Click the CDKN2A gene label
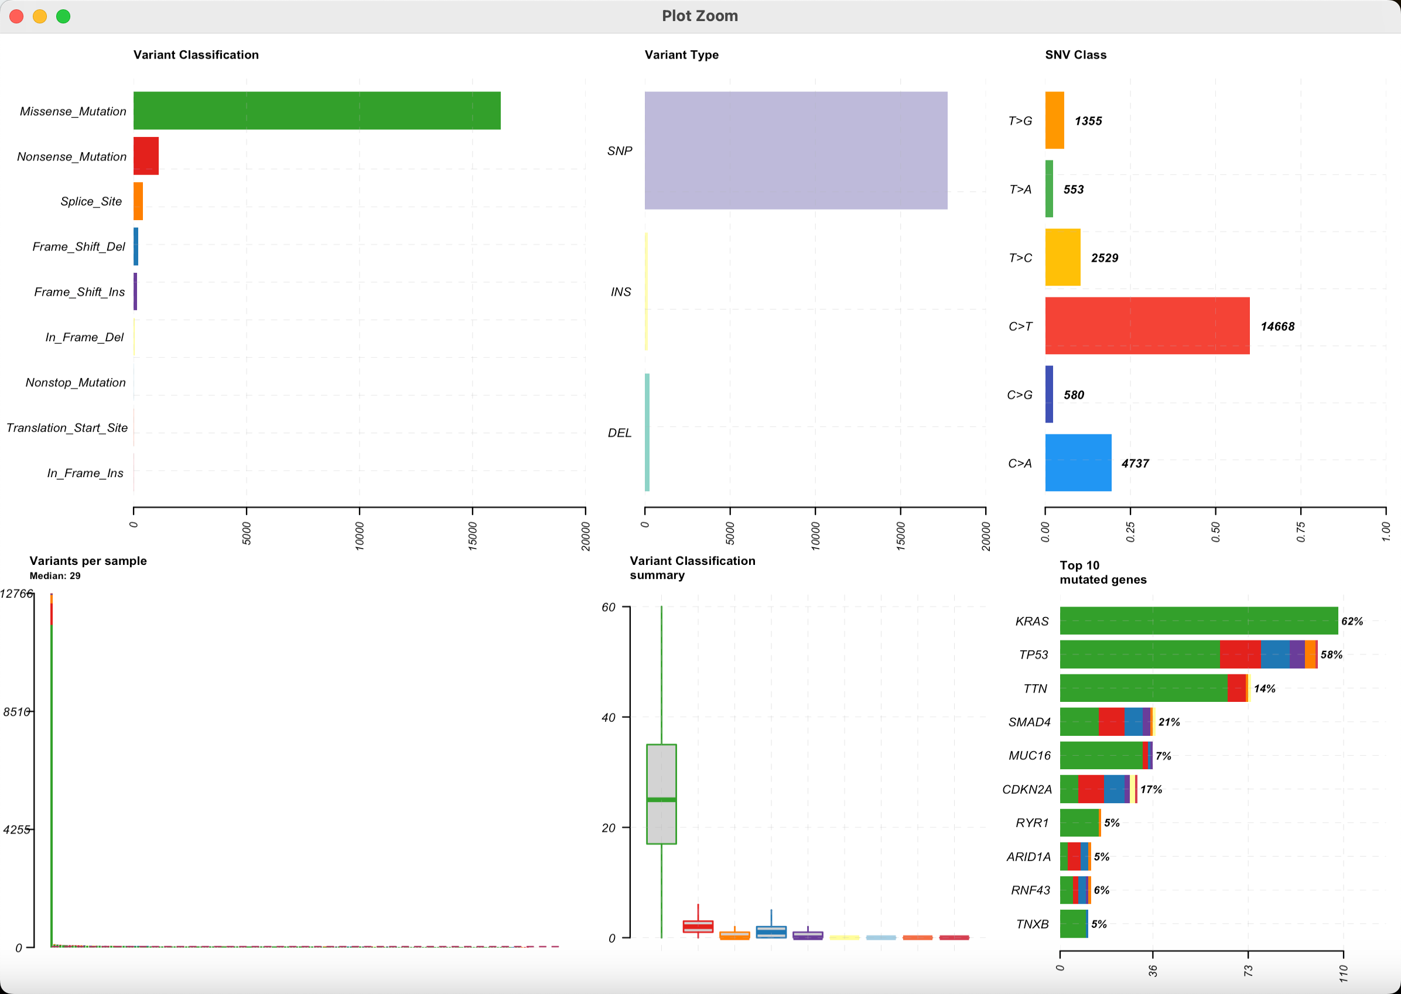The image size is (1401, 994). coord(1027,789)
